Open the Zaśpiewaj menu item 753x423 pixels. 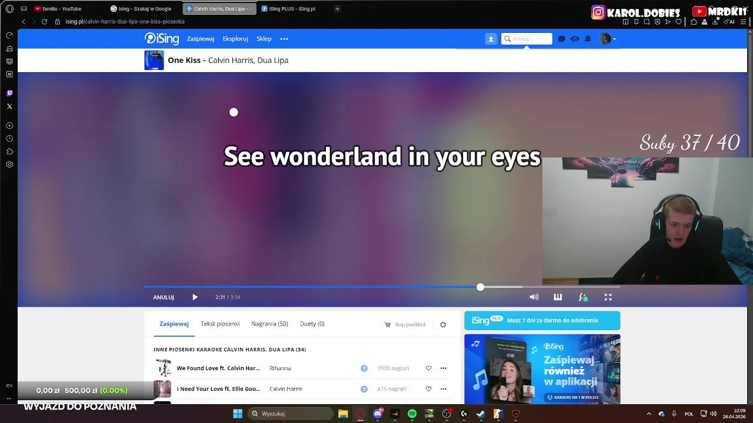click(x=201, y=39)
